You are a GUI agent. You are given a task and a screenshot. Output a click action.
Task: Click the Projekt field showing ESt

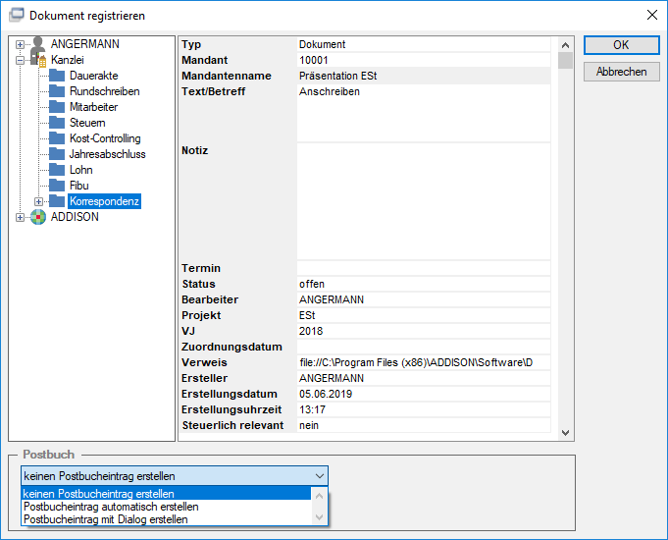[424, 315]
